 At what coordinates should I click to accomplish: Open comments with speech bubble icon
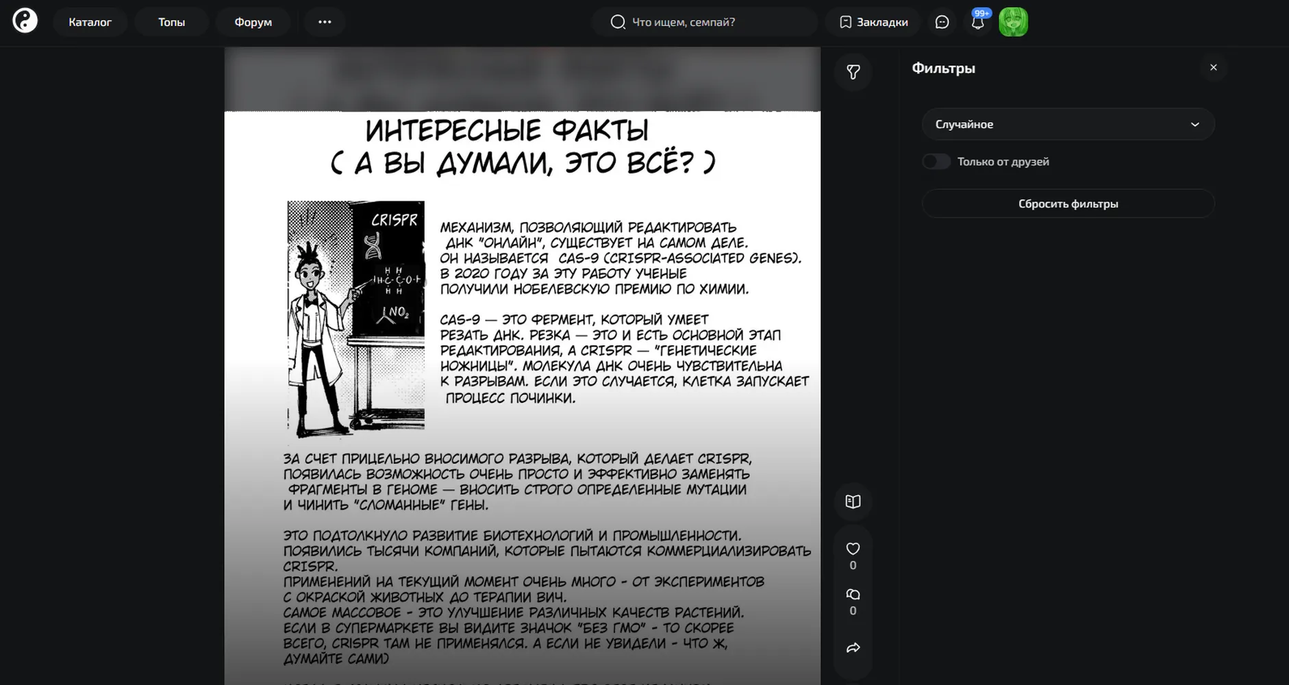(x=853, y=594)
